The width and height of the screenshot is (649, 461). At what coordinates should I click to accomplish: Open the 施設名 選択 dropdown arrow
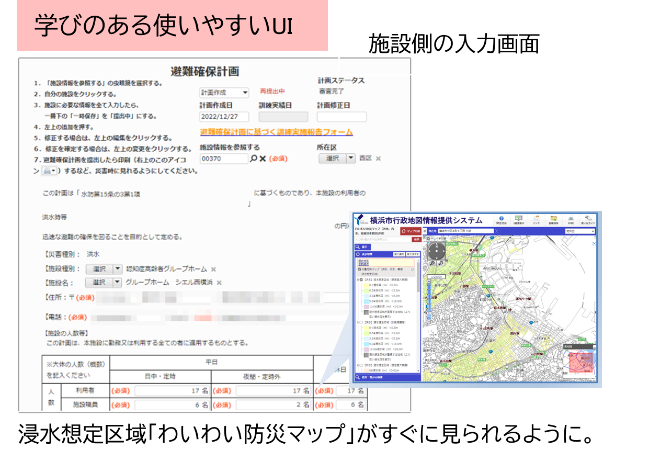pyautogui.click(x=117, y=283)
